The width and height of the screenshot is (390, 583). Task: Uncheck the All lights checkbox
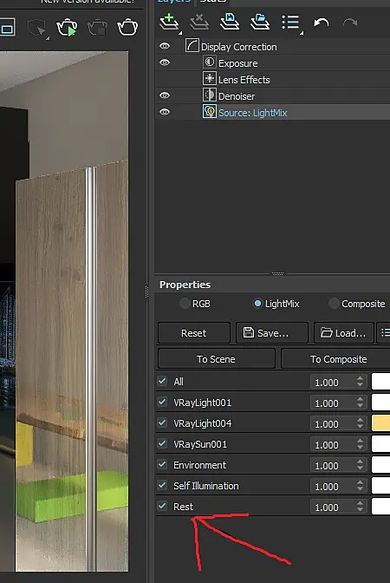pos(162,381)
